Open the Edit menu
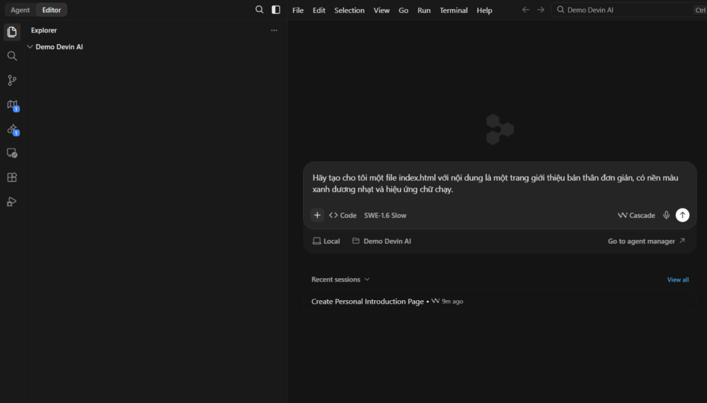The width and height of the screenshot is (707, 403). pos(319,10)
